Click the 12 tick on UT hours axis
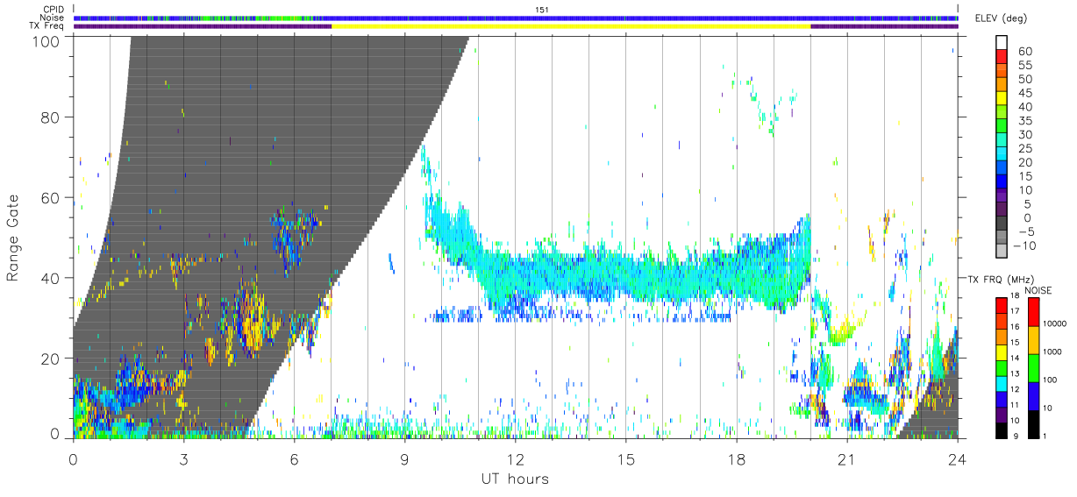Screen dimensions: 1077x497 pyautogui.click(x=515, y=459)
